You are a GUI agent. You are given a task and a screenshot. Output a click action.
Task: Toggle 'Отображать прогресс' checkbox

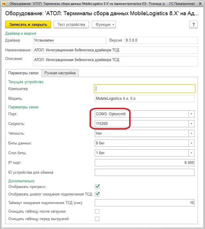pyautogui.click(x=97, y=187)
